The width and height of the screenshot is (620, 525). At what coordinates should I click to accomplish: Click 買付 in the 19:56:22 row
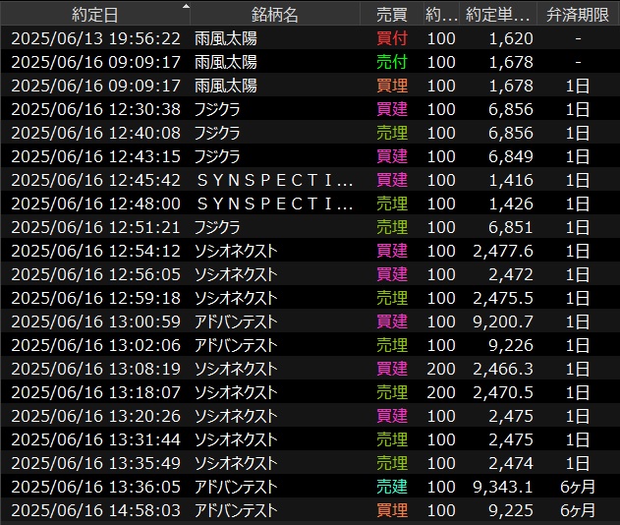point(391,38)
